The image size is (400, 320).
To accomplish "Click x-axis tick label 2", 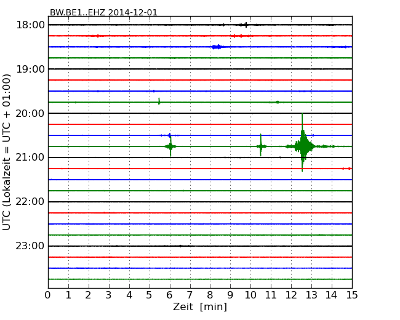I will click(89, 295).
